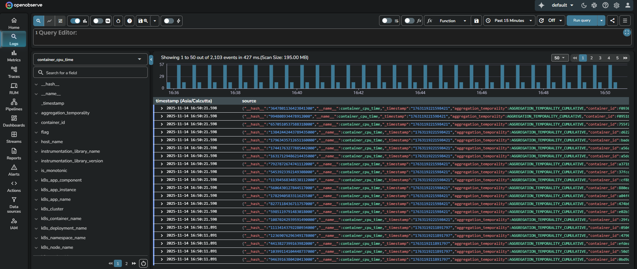Go to results page 3
Image resolution: width=637 pixels, height=269 pixels.
point(600,58)
